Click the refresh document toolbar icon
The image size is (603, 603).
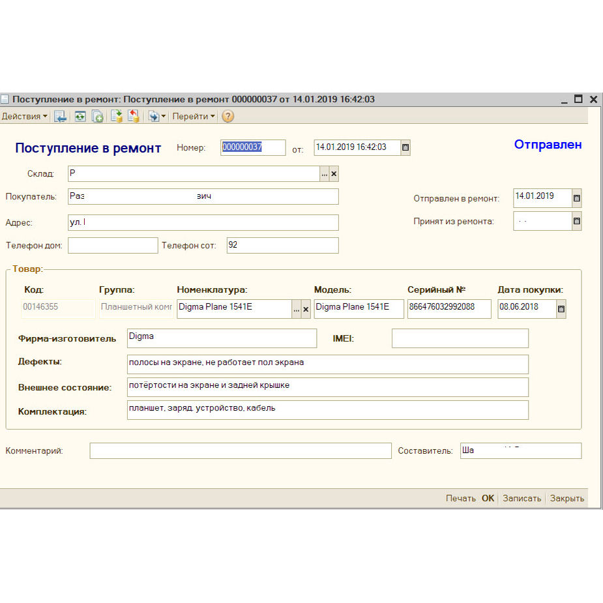point(80,116)
